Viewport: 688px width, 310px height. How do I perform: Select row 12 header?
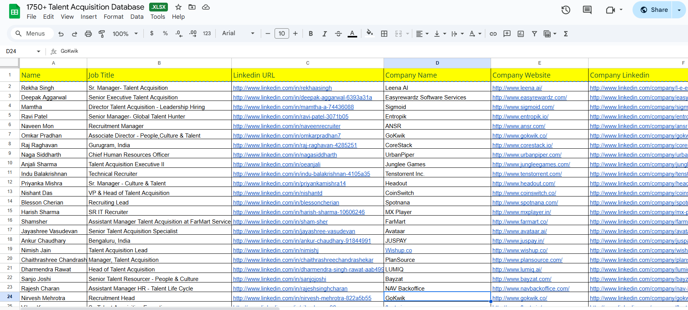(10, 182)
